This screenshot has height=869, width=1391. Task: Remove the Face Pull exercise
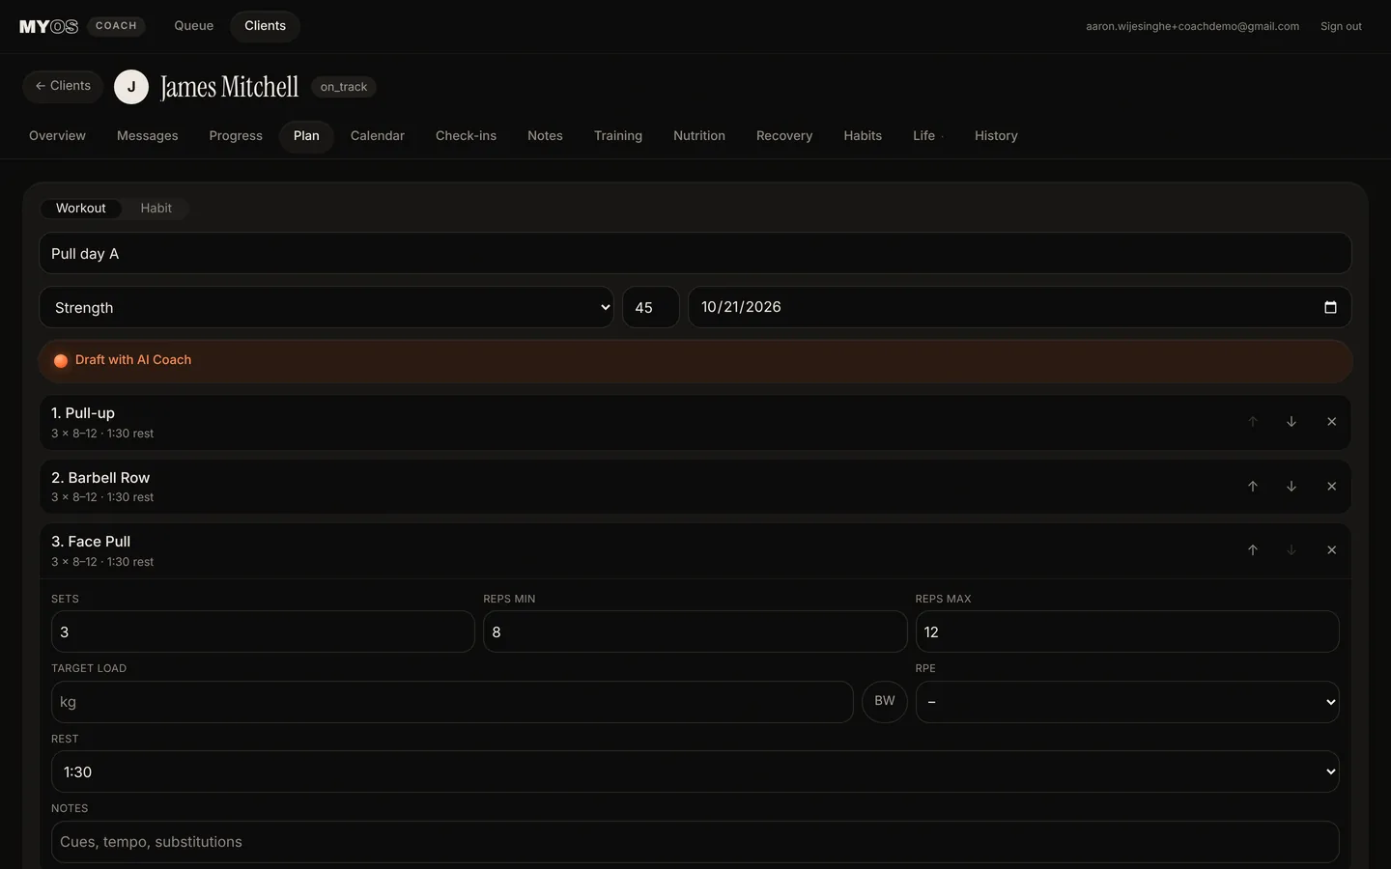pos(1332,550)
